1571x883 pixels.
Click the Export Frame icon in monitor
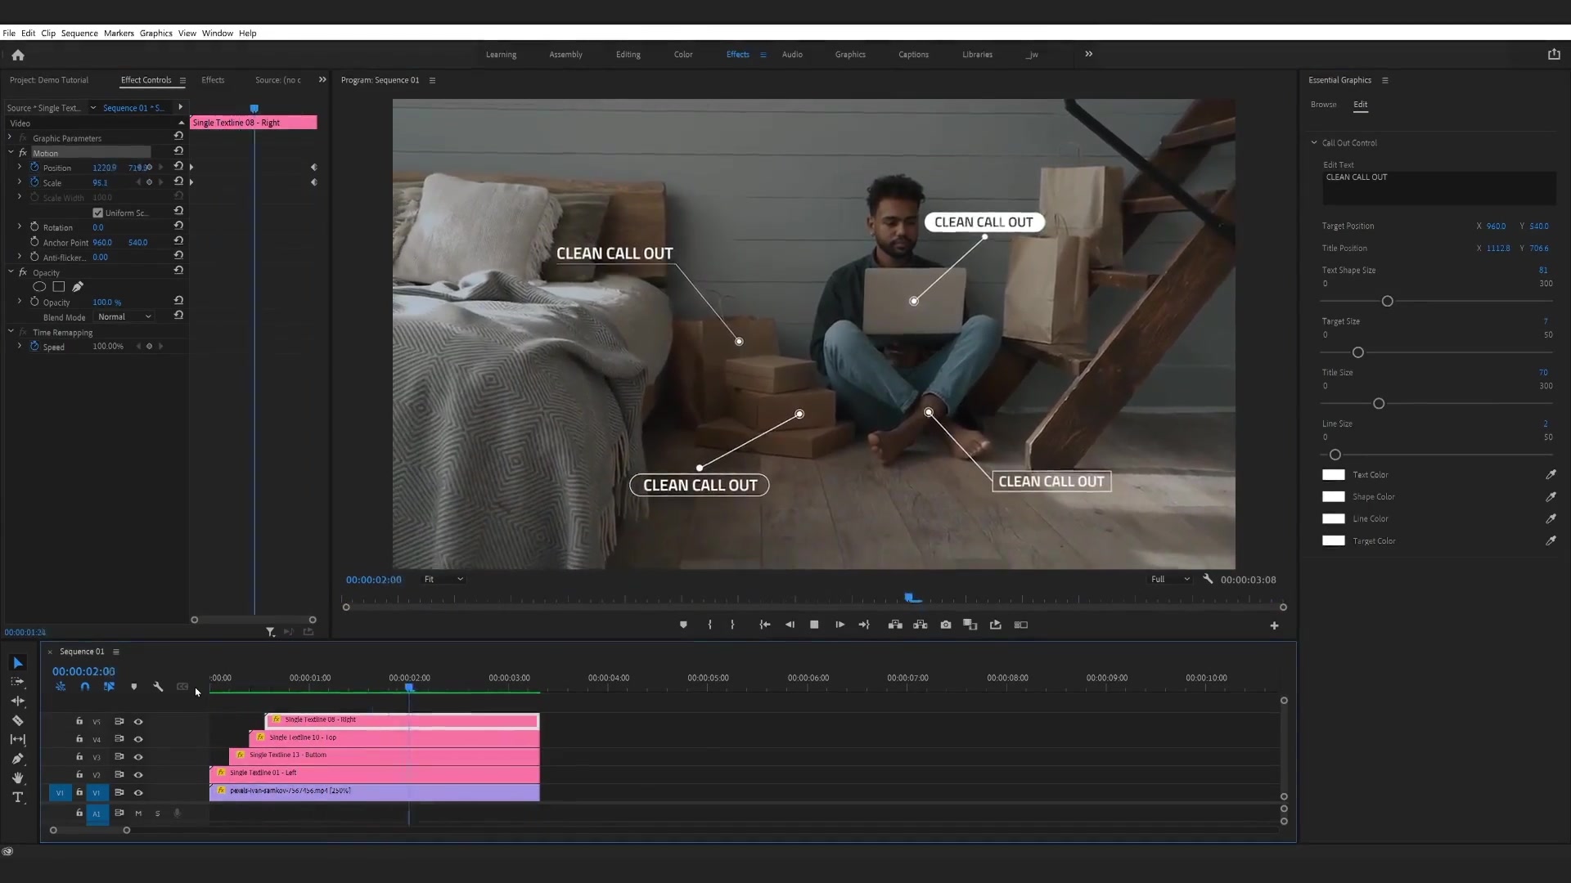(x=945, y=625)
